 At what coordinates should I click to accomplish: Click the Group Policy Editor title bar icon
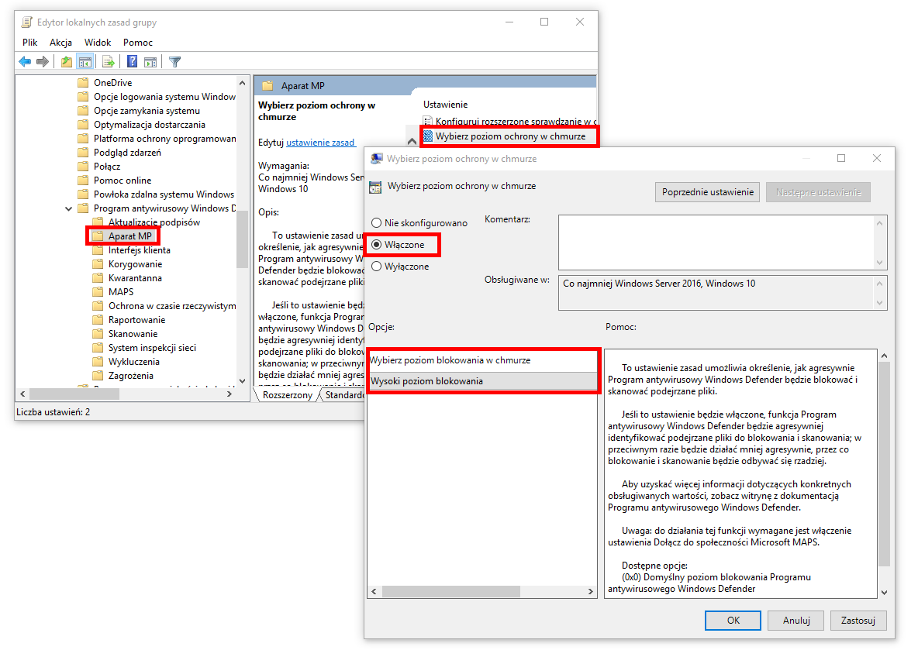(x=26, y=22)
